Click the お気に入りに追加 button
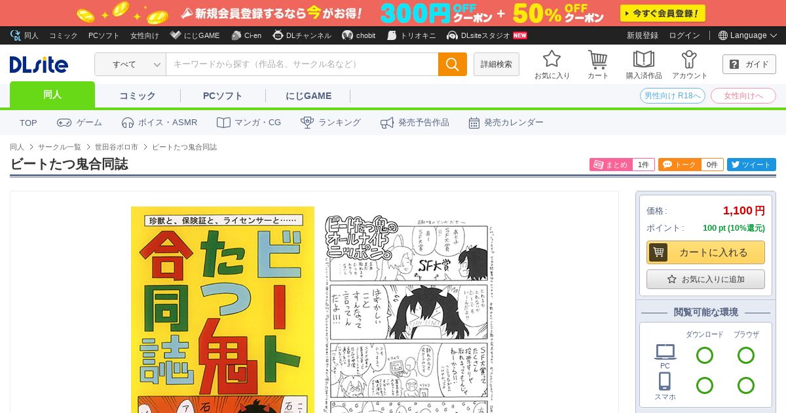Image resolution: width=786 pixels, height=413 pixels. 705,279
